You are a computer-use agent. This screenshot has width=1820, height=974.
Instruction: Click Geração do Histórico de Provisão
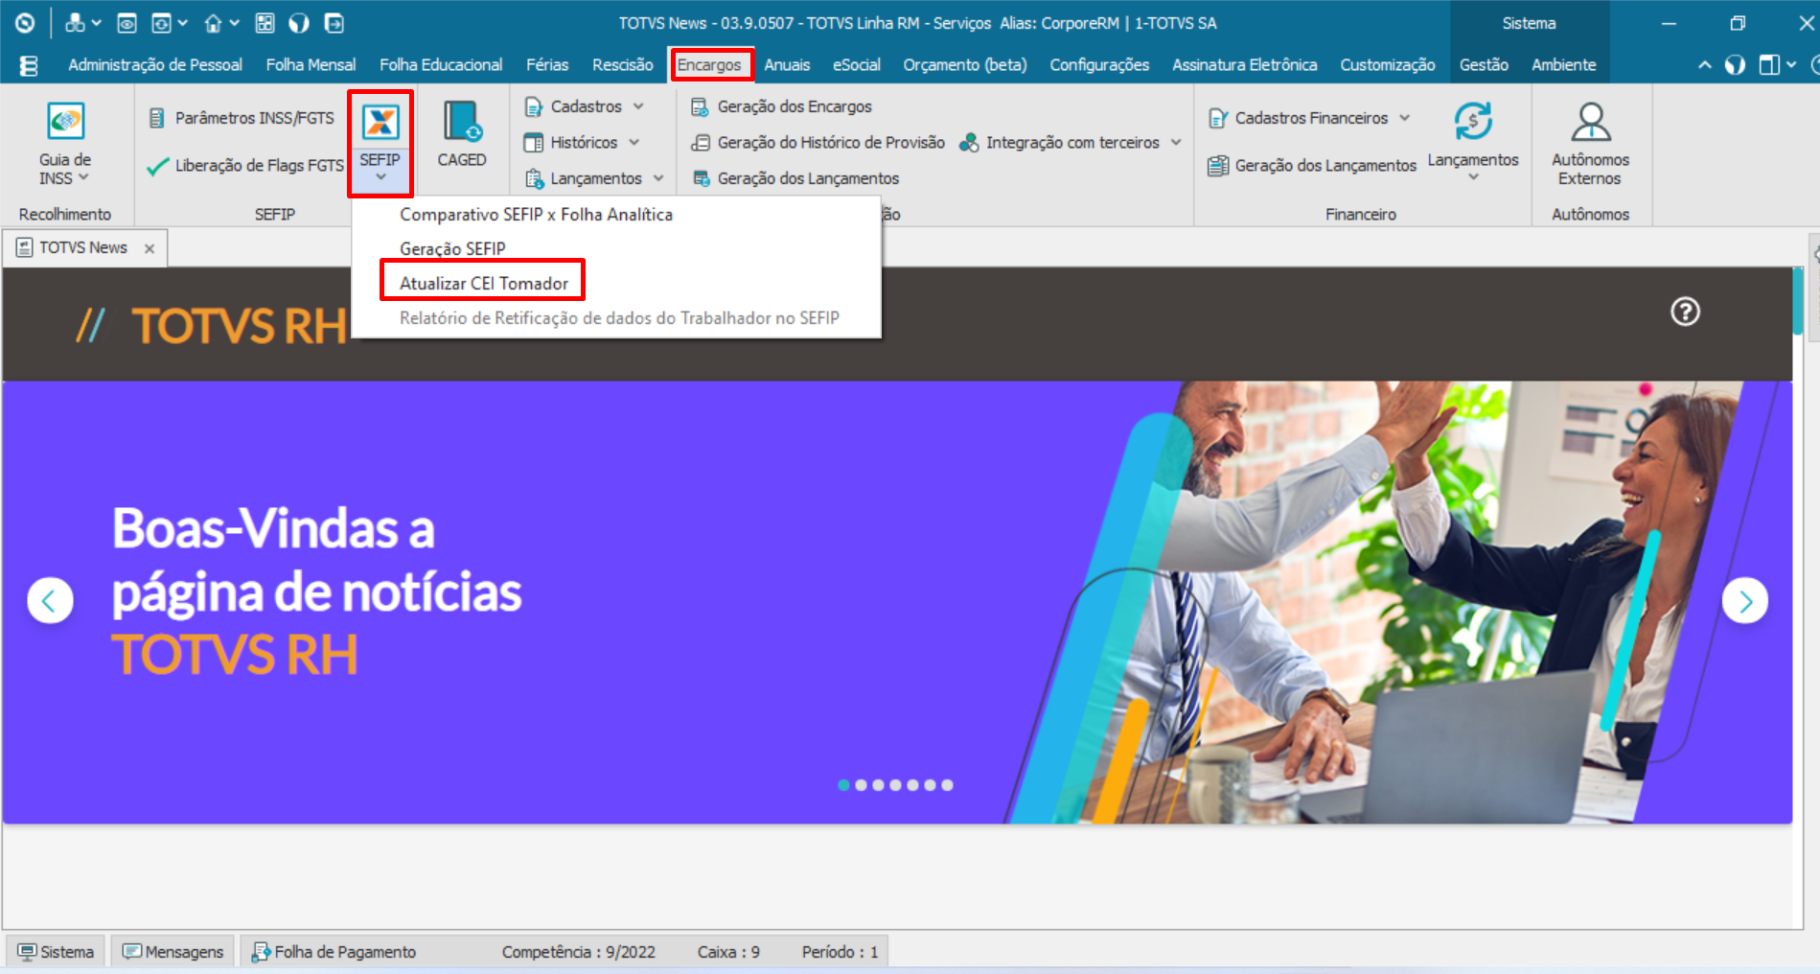[x=818, y=143]
